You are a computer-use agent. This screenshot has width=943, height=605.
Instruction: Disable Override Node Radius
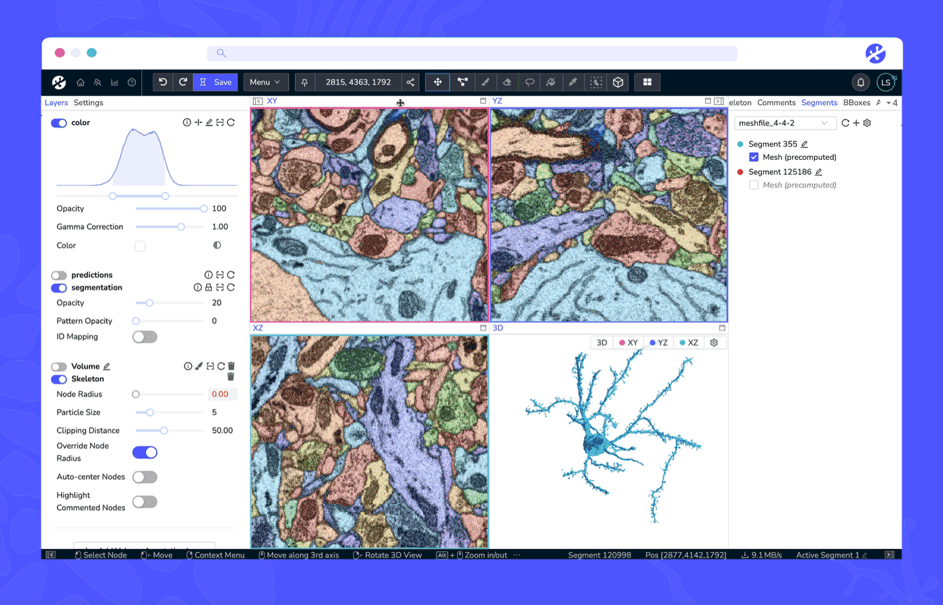[145, 452]
